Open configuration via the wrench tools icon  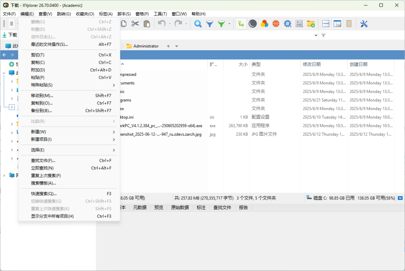click(x=364, y=24)
